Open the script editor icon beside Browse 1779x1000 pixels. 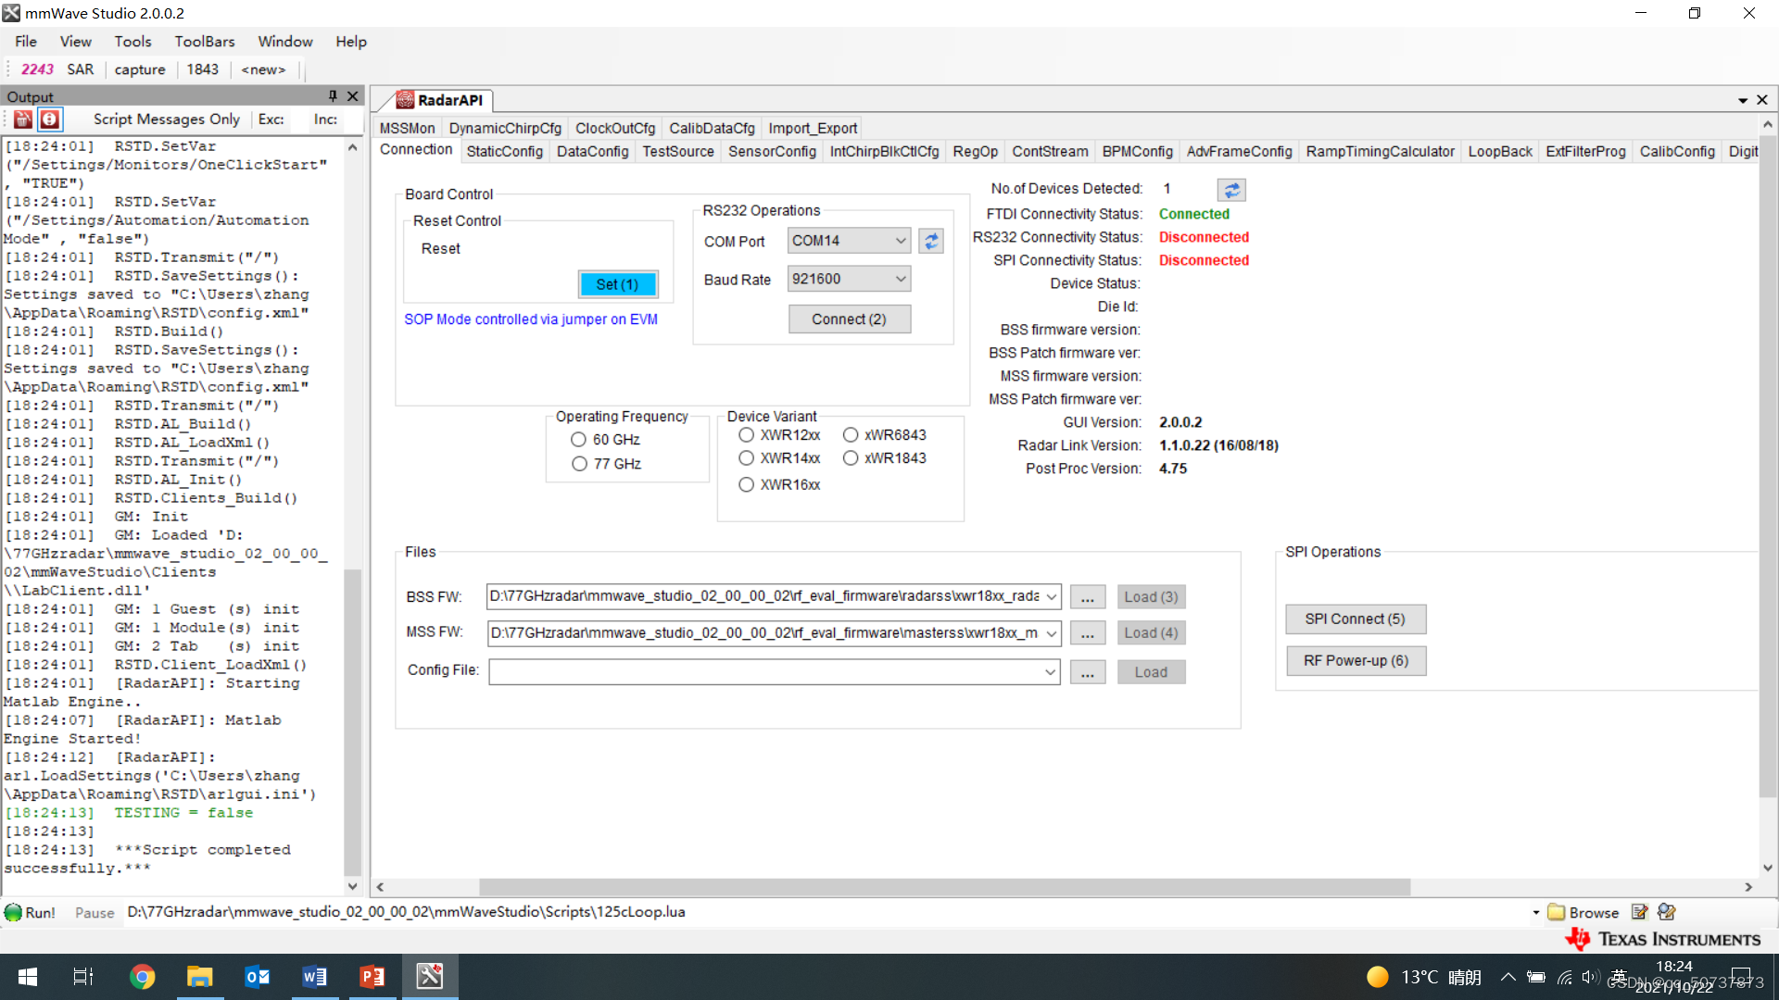(x=1640, y=912)
